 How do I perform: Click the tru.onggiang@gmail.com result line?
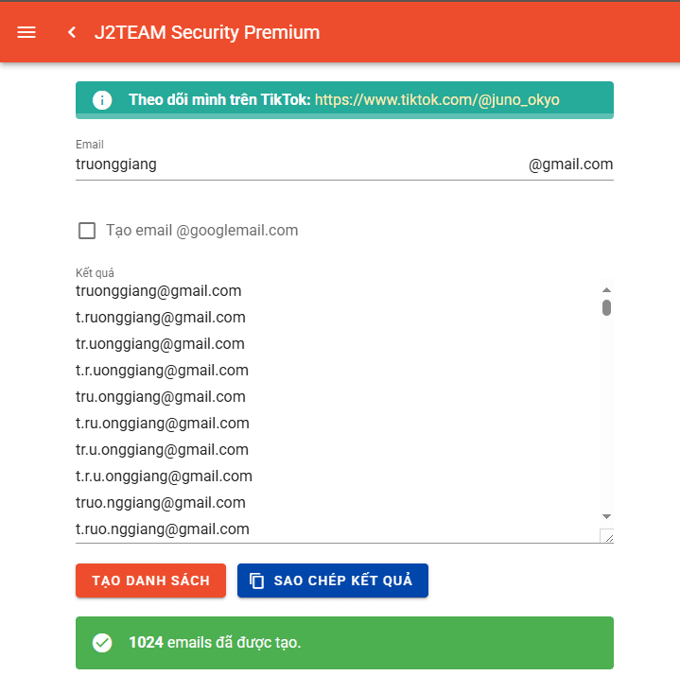click(161, 397)
